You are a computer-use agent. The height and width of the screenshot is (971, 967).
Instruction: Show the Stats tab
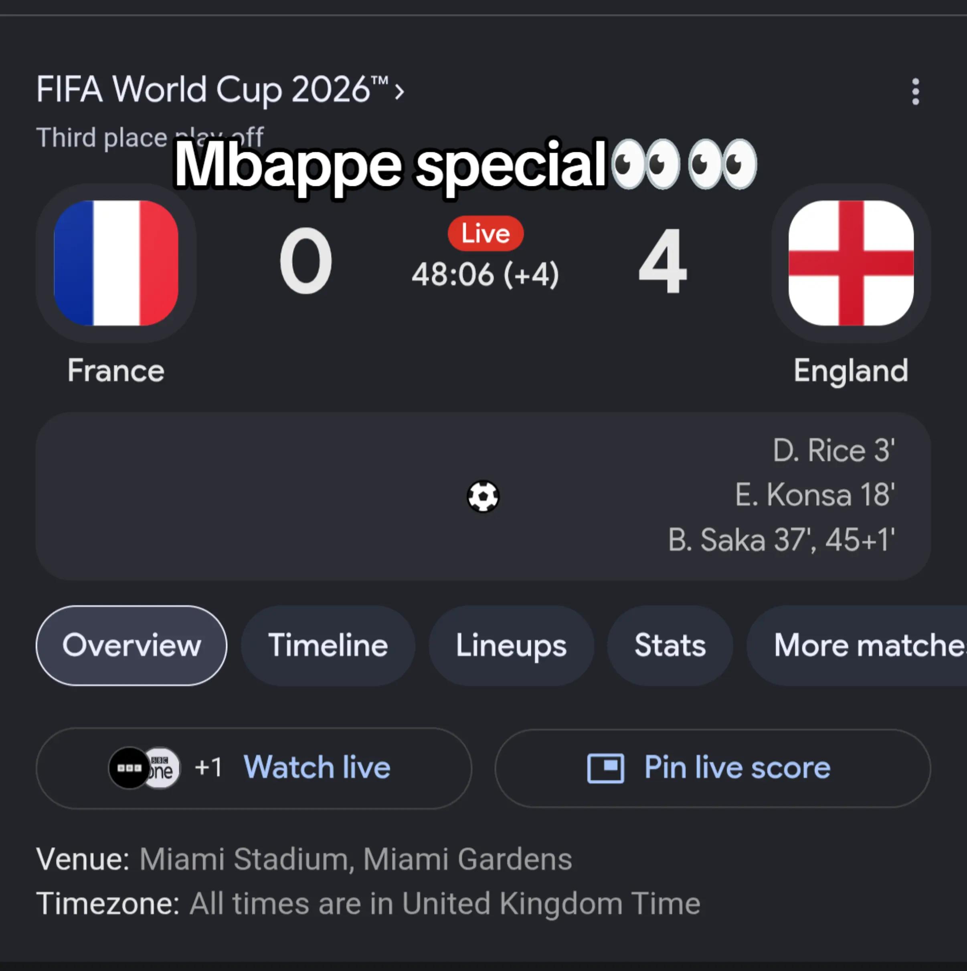[x=670, y=645]
